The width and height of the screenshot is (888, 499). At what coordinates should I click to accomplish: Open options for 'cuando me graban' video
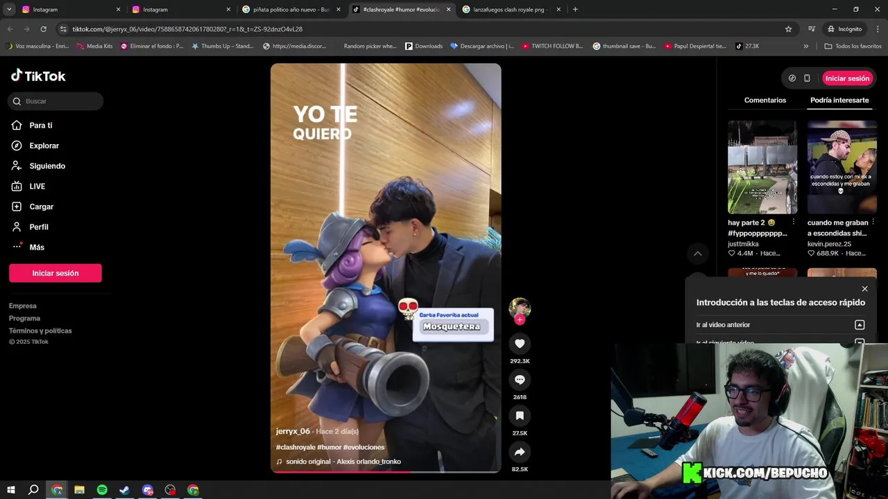coord(873,222)
